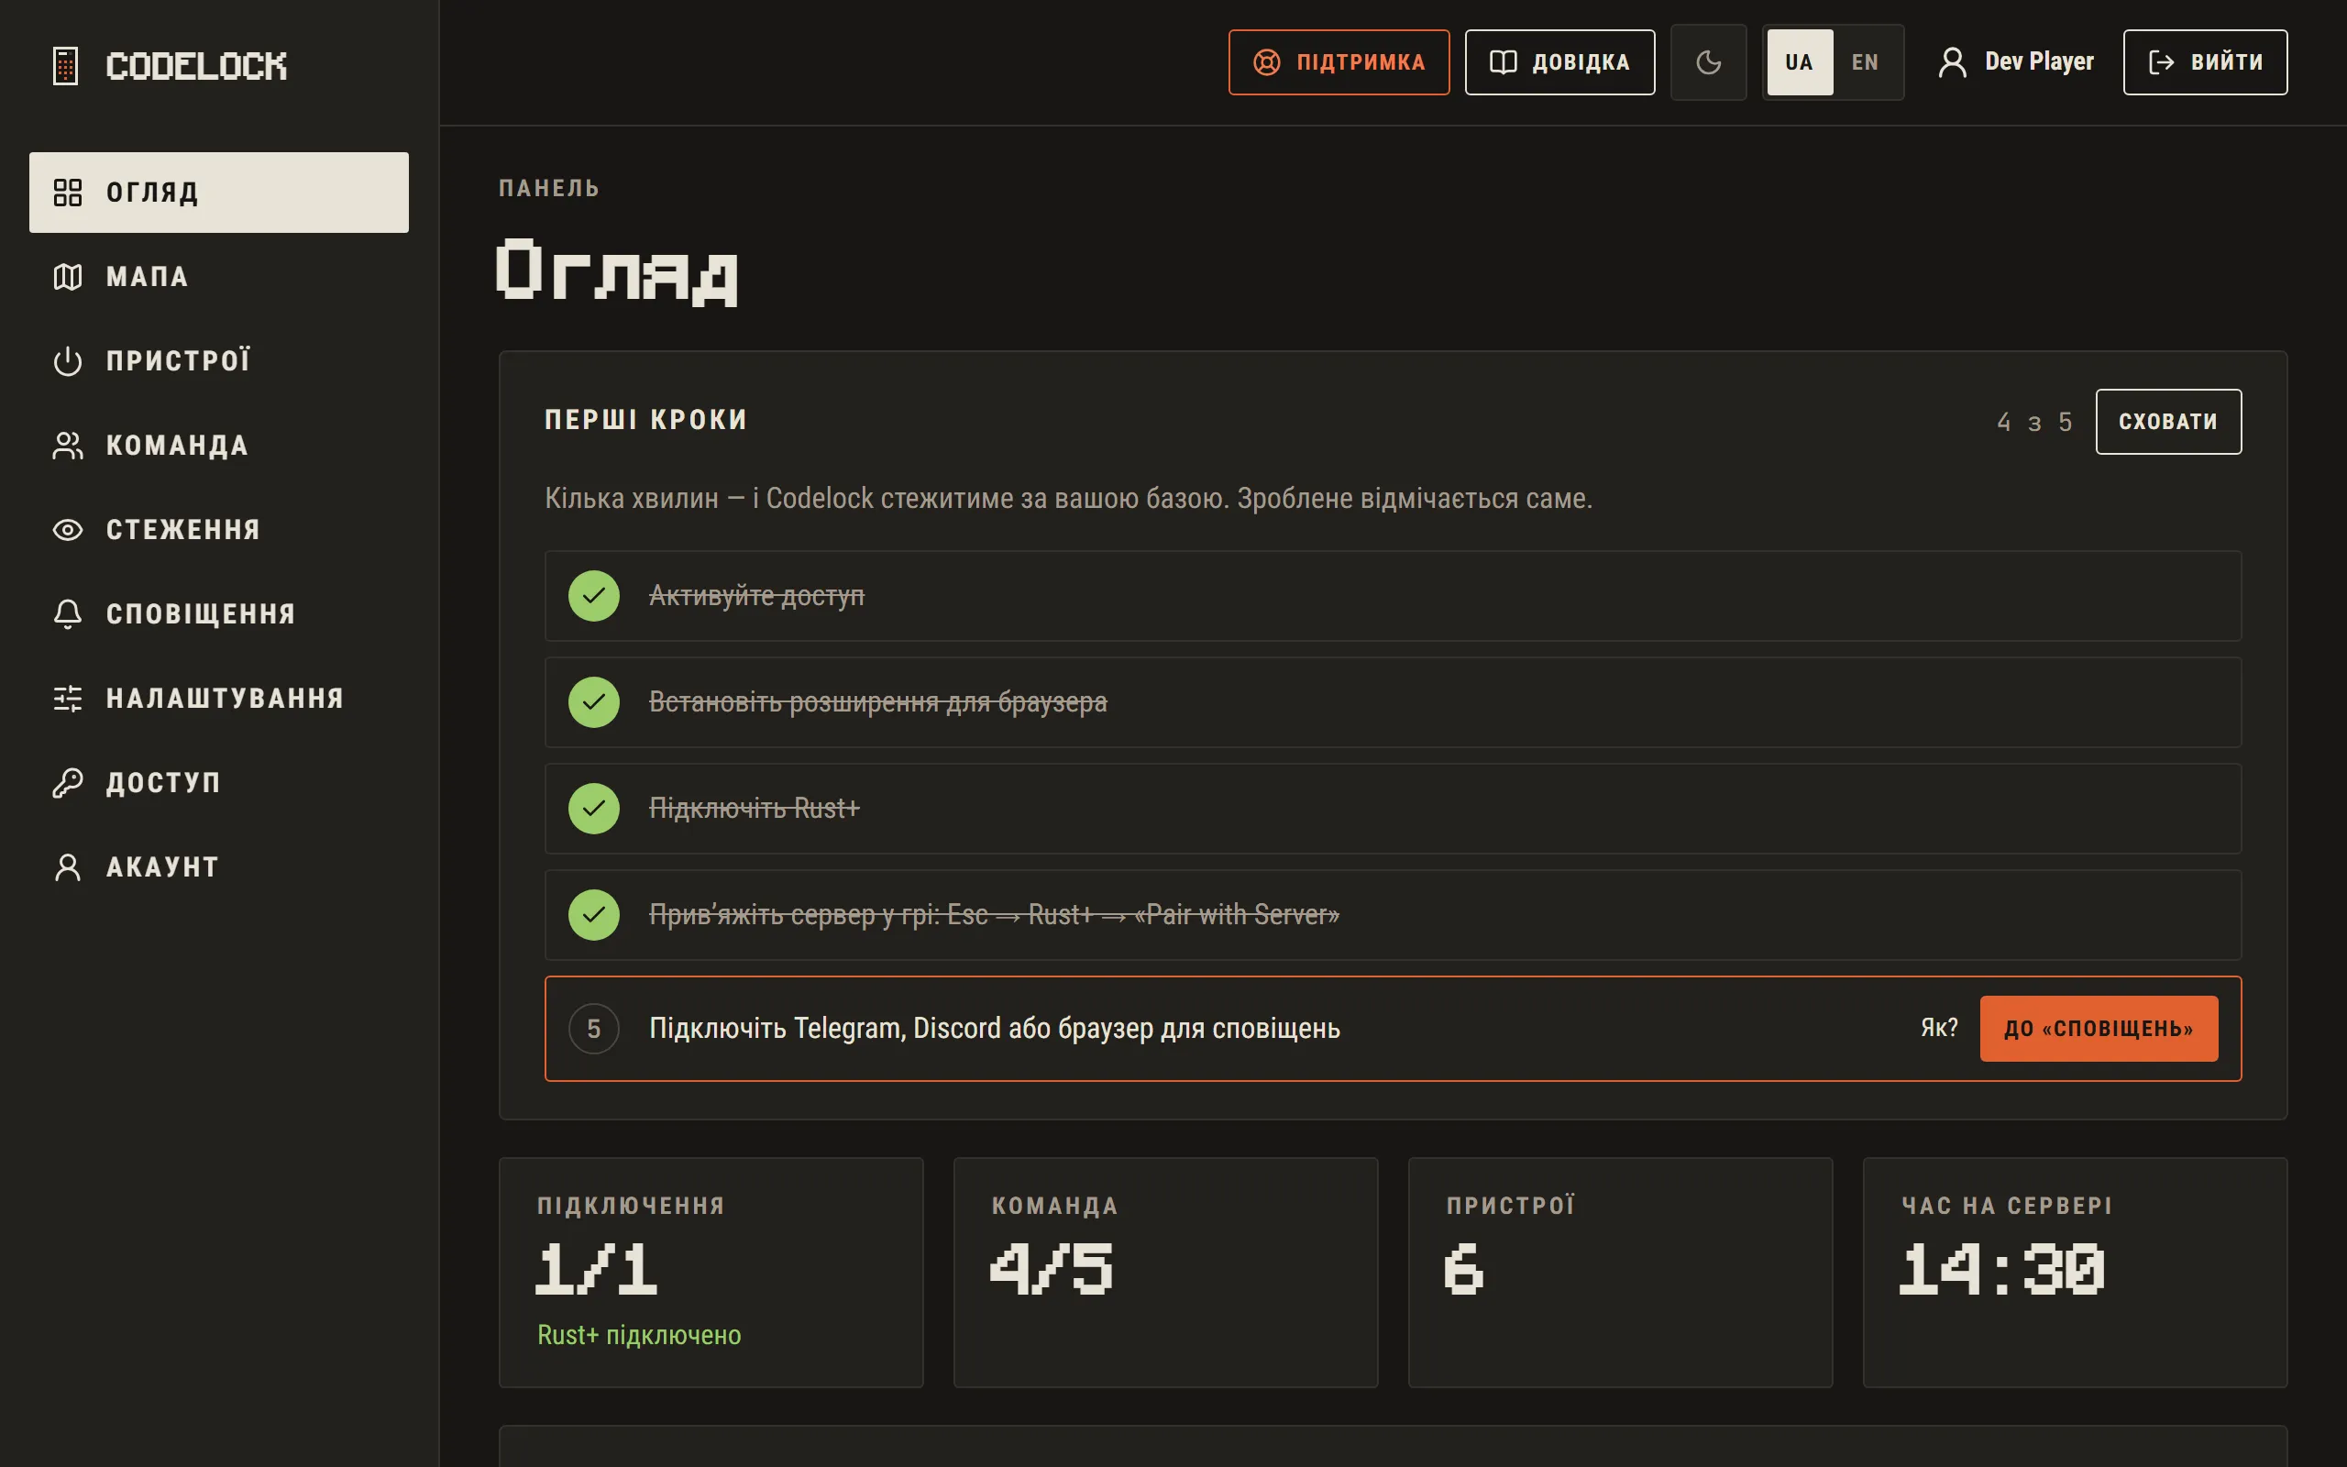The height and width of the screenshot is (1467, 2347).
Task: Click the Підключіть Telegram, Discord або браузер step text
Action: (994, 1029)
